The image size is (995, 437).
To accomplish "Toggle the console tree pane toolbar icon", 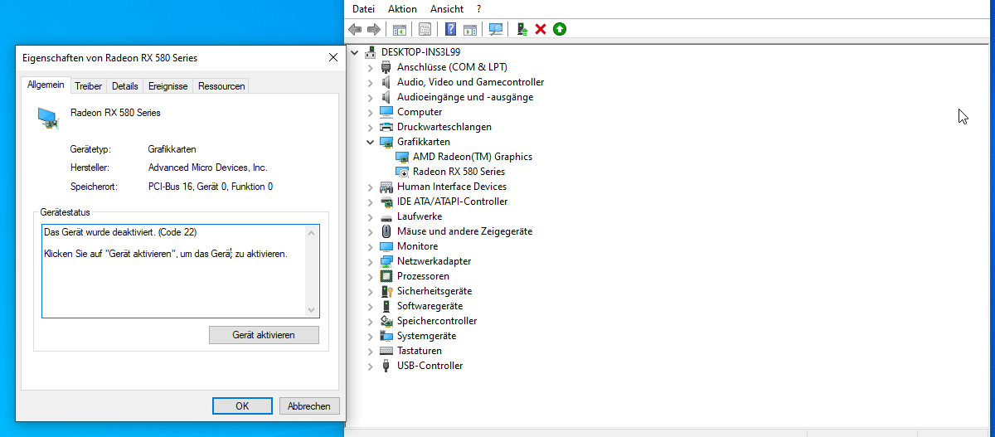I will pos(400,29).
